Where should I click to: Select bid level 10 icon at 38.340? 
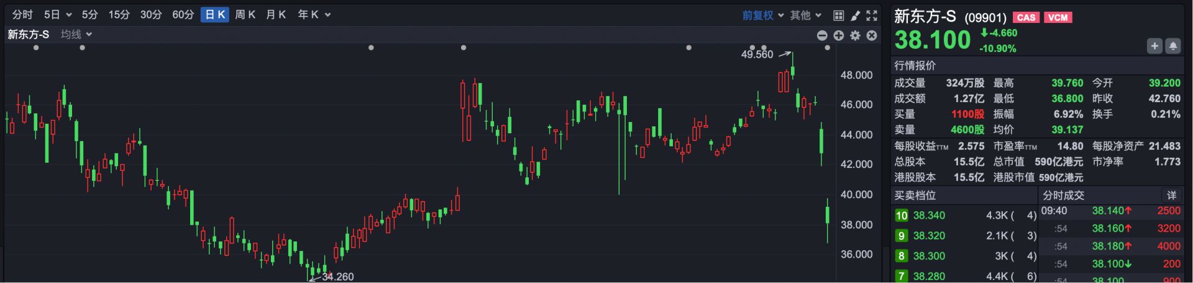pyautogui.click(x=901, y=216)
